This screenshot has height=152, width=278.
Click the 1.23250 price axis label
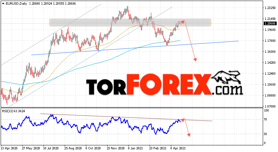(270, 8)
